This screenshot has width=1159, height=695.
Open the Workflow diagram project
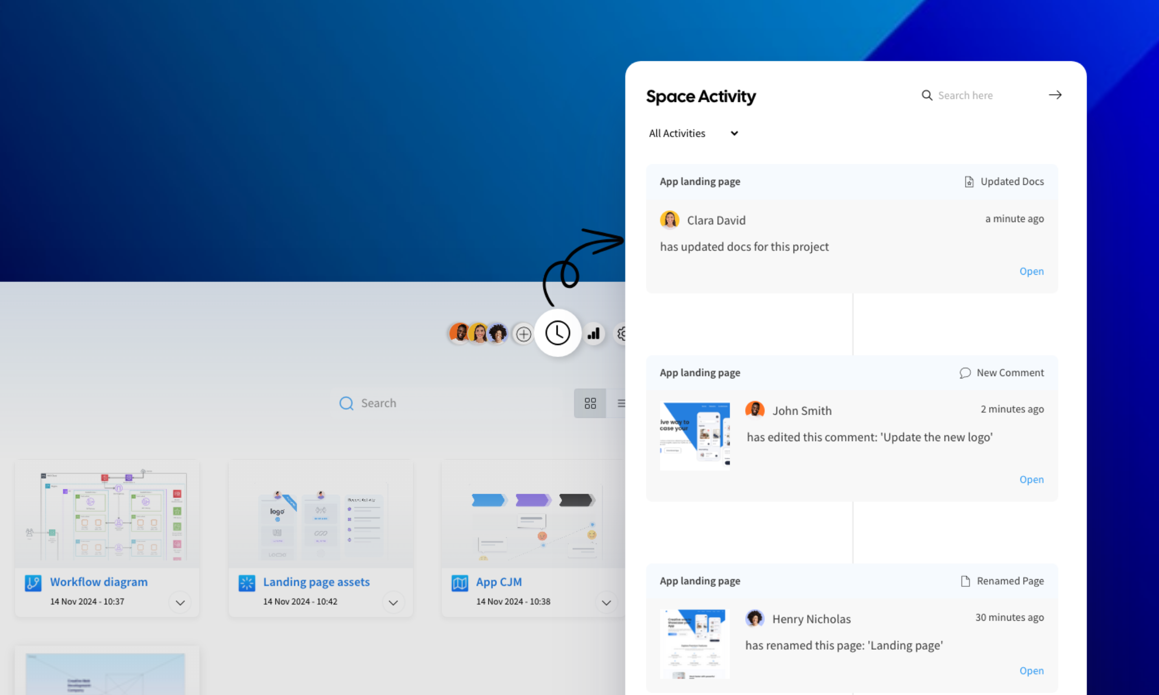(x=99, y=582)
